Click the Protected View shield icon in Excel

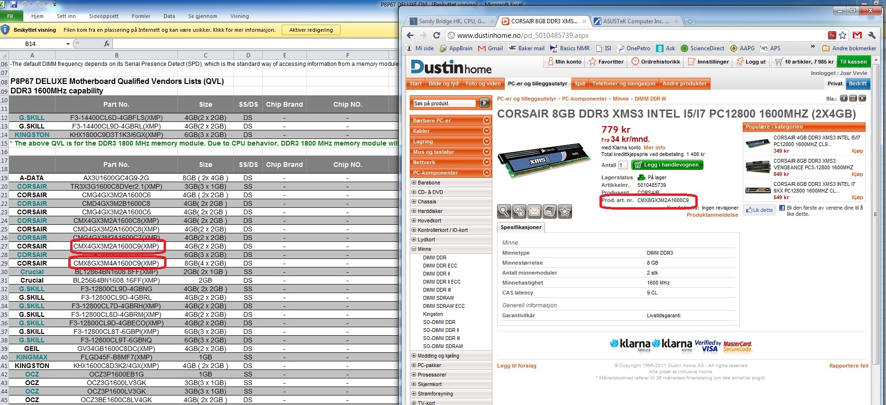[5, 29]
